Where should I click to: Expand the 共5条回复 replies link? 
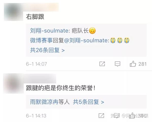(x=88, y=102)
